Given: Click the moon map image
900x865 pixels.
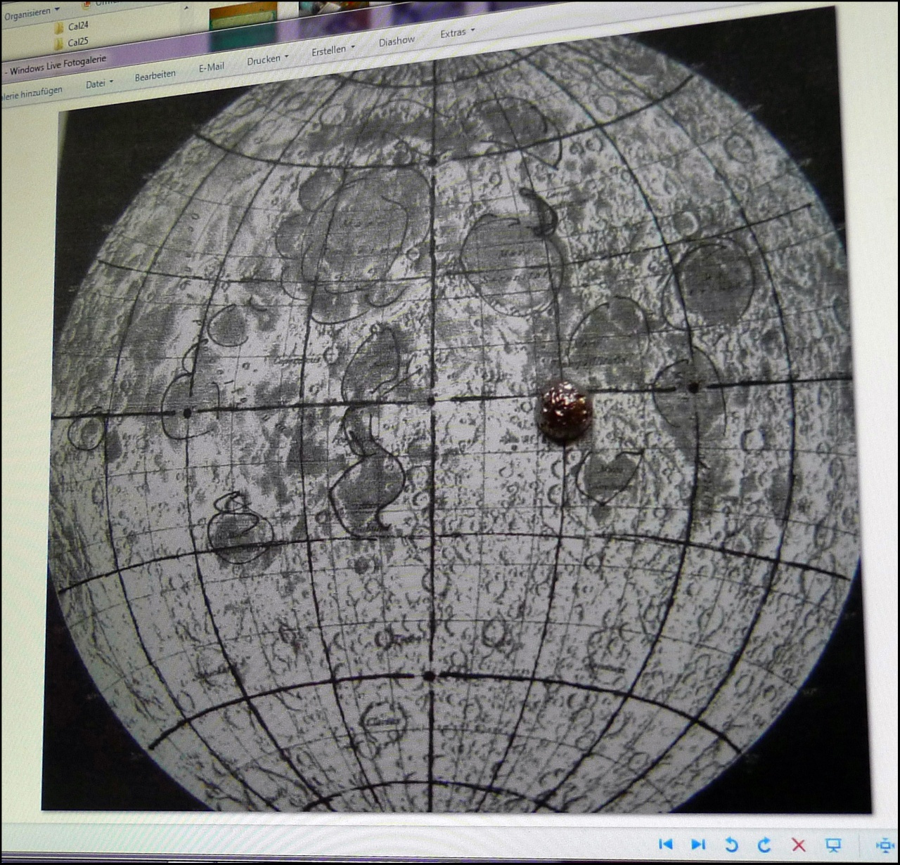Looking at the screenshot, I should tap(450, 450).
